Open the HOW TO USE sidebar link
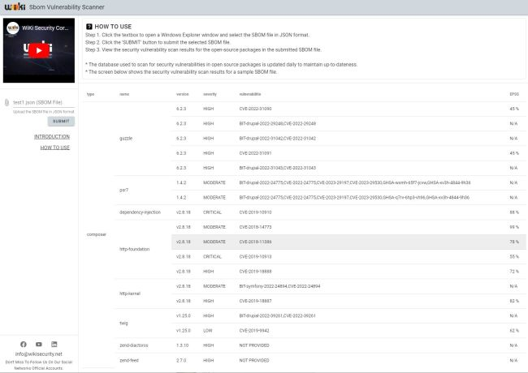528x373 pixels. (55, 148)
